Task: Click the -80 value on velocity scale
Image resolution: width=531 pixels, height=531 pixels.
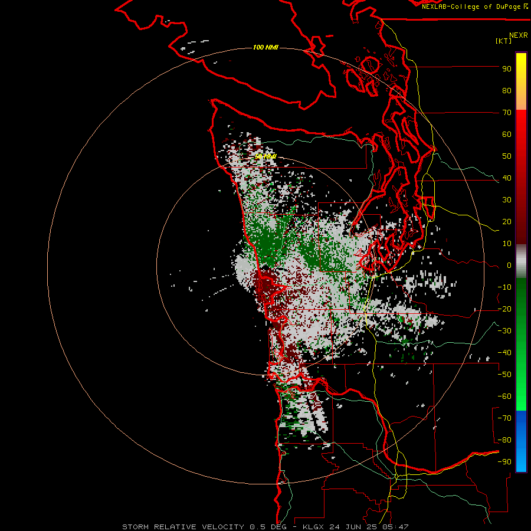Action: coord(504,440)
